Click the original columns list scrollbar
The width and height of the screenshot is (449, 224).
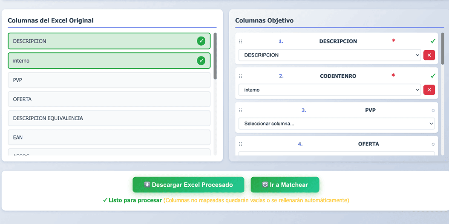[215, 56]
